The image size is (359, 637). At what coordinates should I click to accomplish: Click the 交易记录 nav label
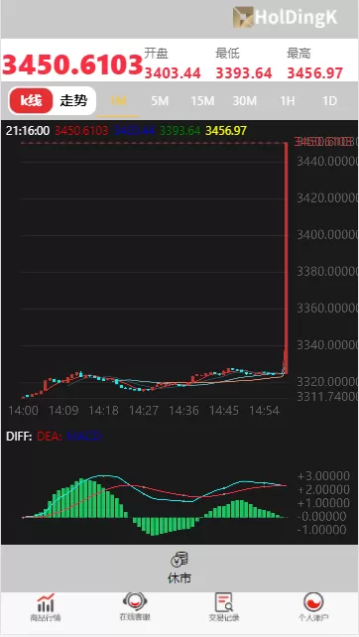click(x=224, y=618)
